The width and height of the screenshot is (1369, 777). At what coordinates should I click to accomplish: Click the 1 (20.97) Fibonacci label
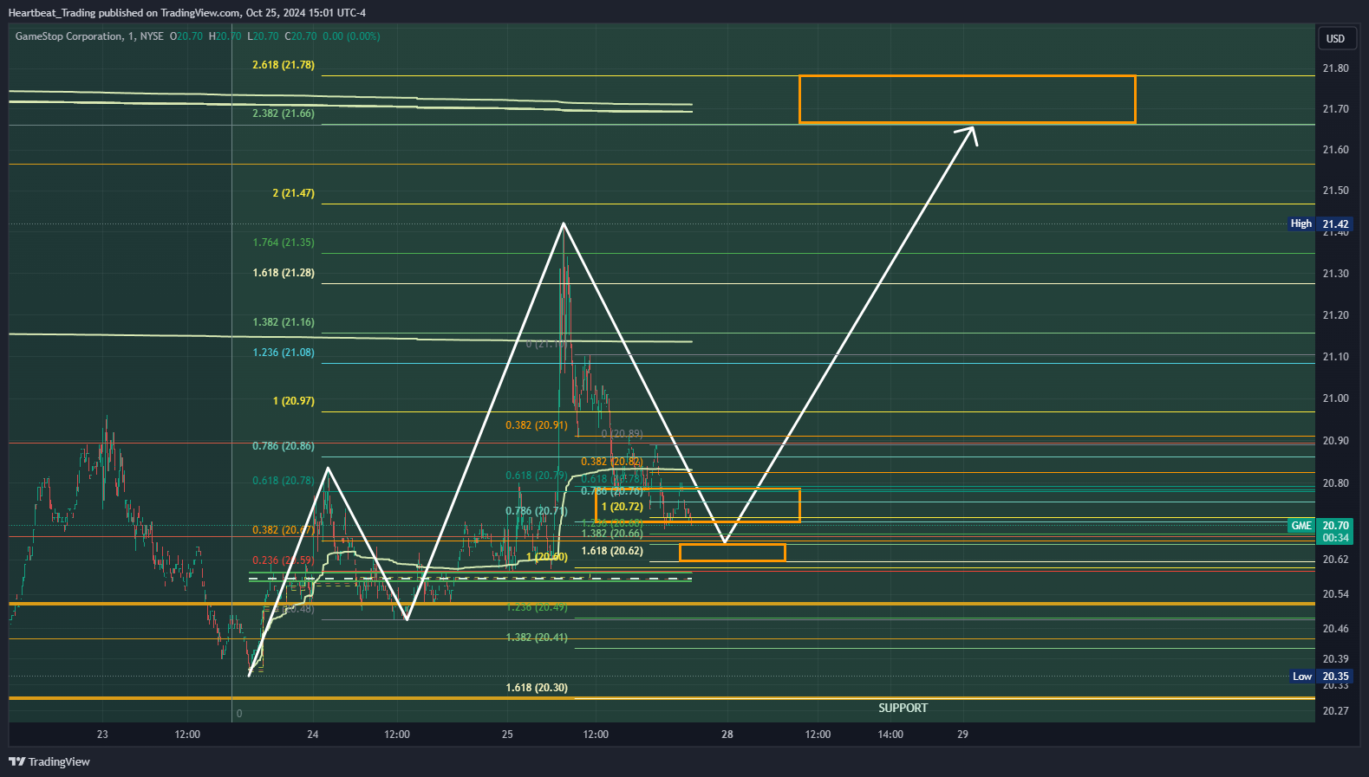click(x=293, y=401)
